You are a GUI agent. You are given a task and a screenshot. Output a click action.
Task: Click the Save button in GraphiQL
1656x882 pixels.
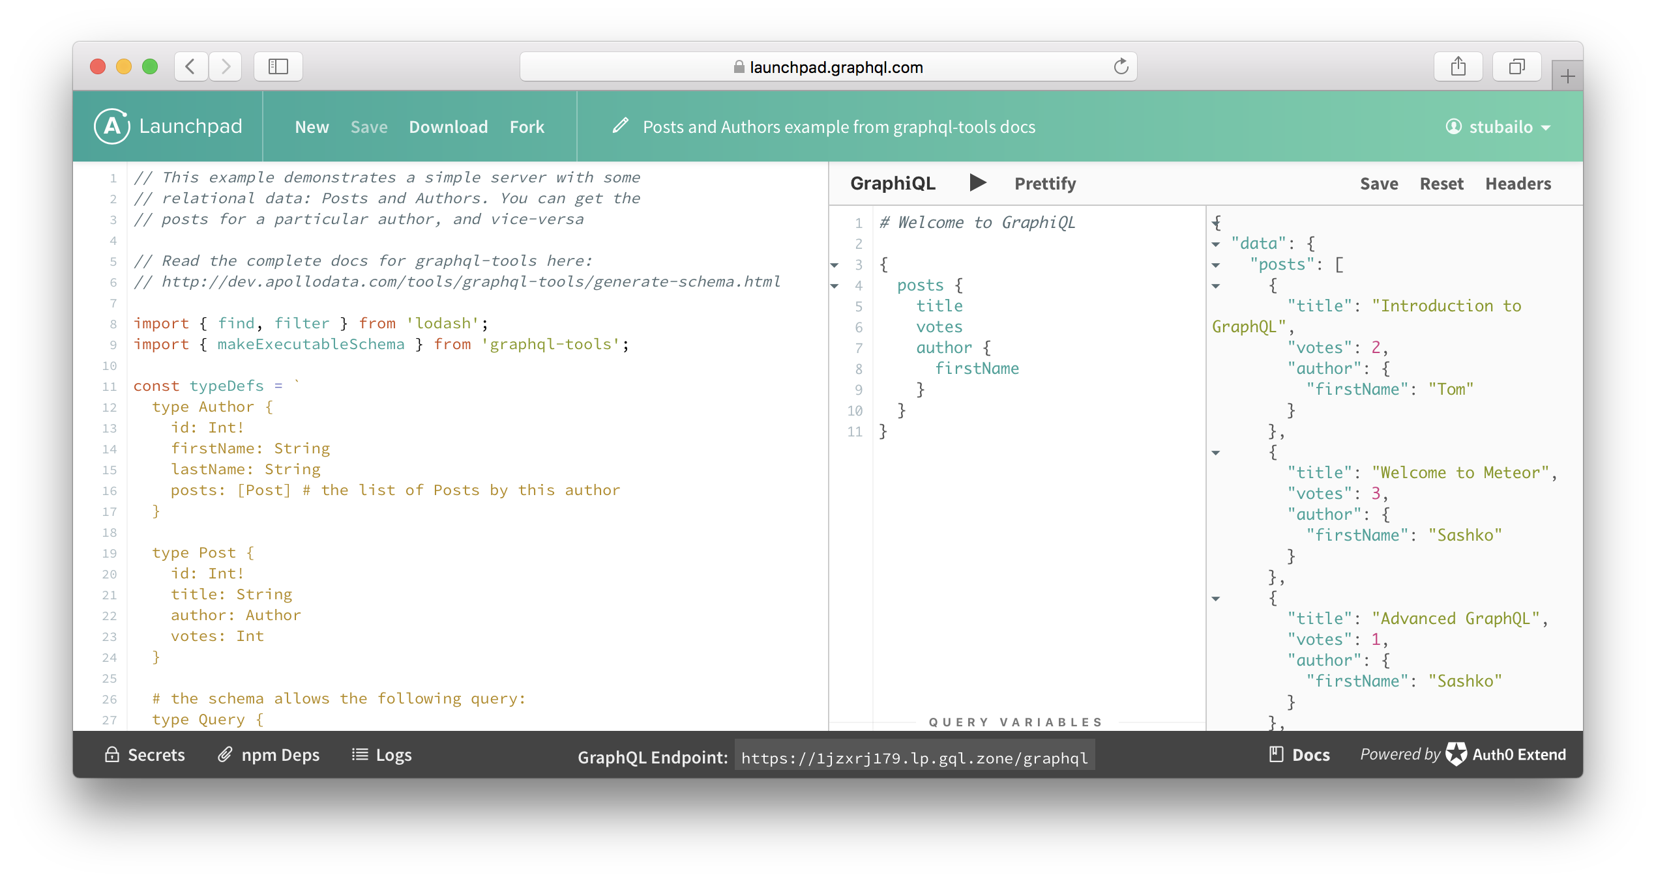(1379, 183)
